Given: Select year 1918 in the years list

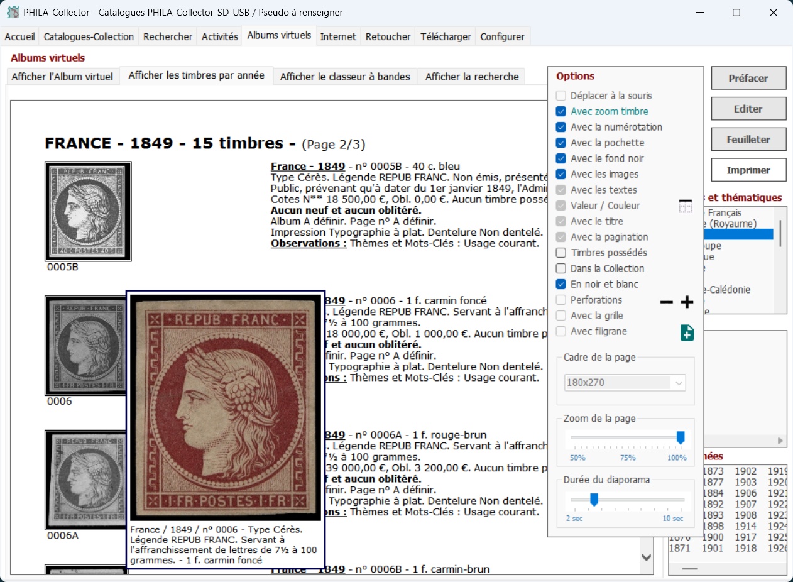Looking at the screenshot, I should (x=746, y=548).
